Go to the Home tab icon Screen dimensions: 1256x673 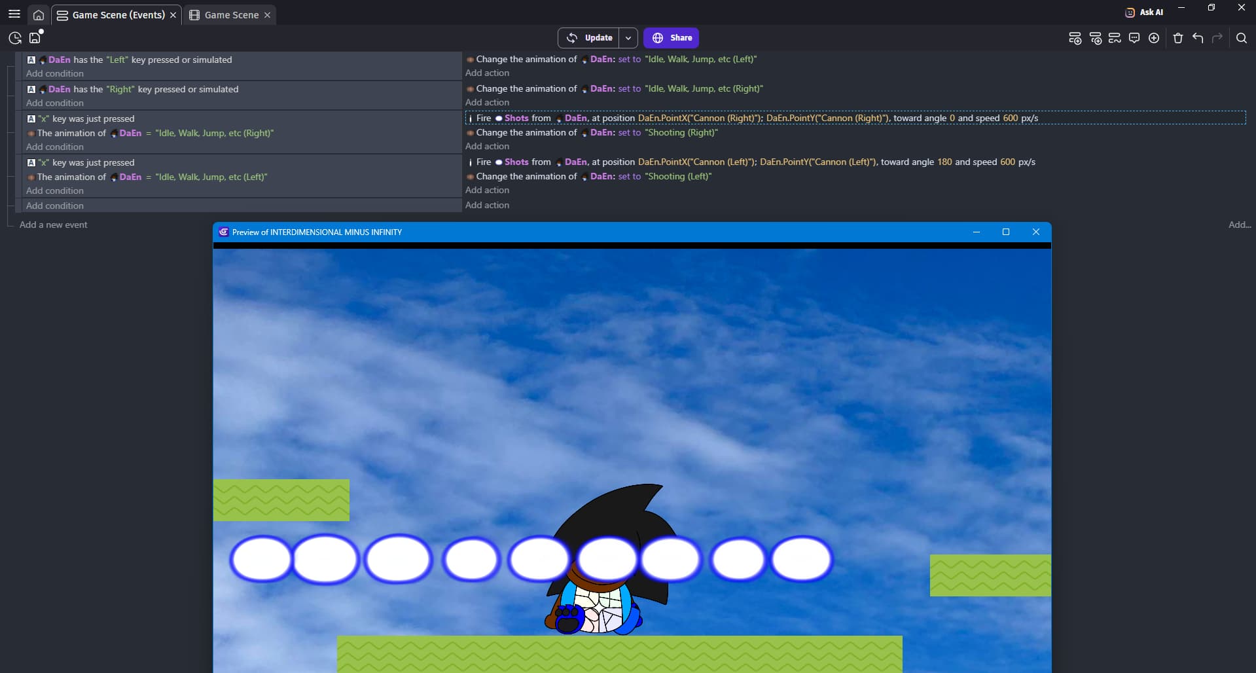[39, 15]
